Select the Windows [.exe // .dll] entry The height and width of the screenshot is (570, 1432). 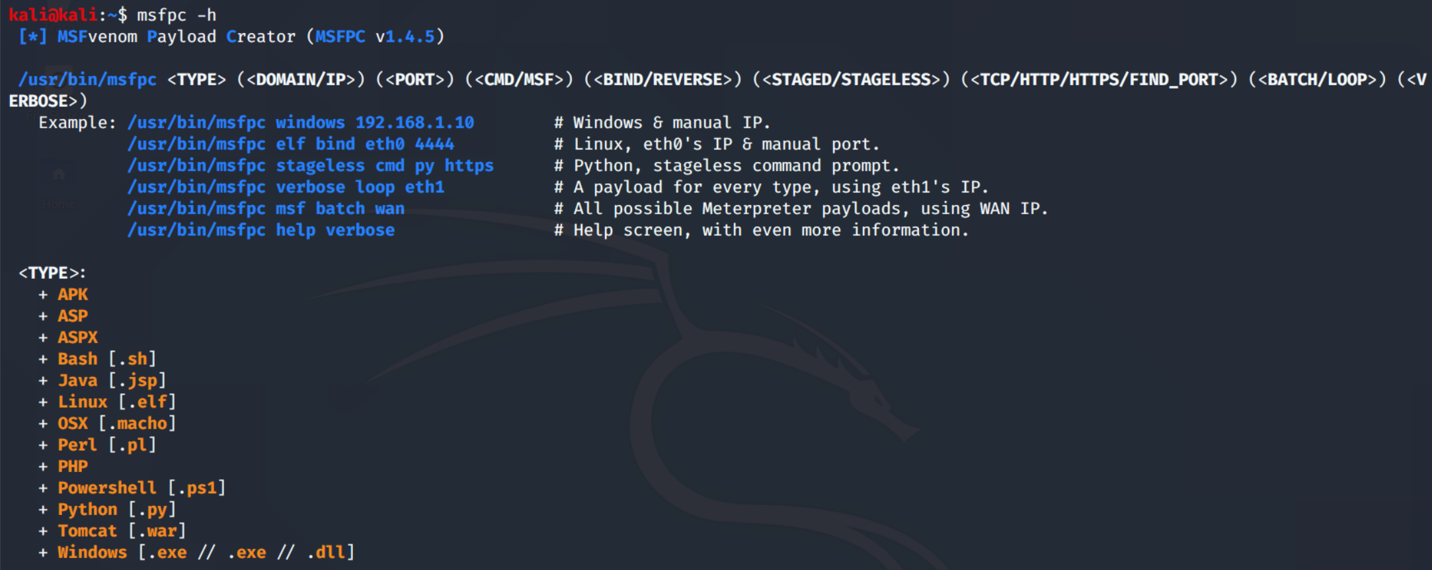206,552
